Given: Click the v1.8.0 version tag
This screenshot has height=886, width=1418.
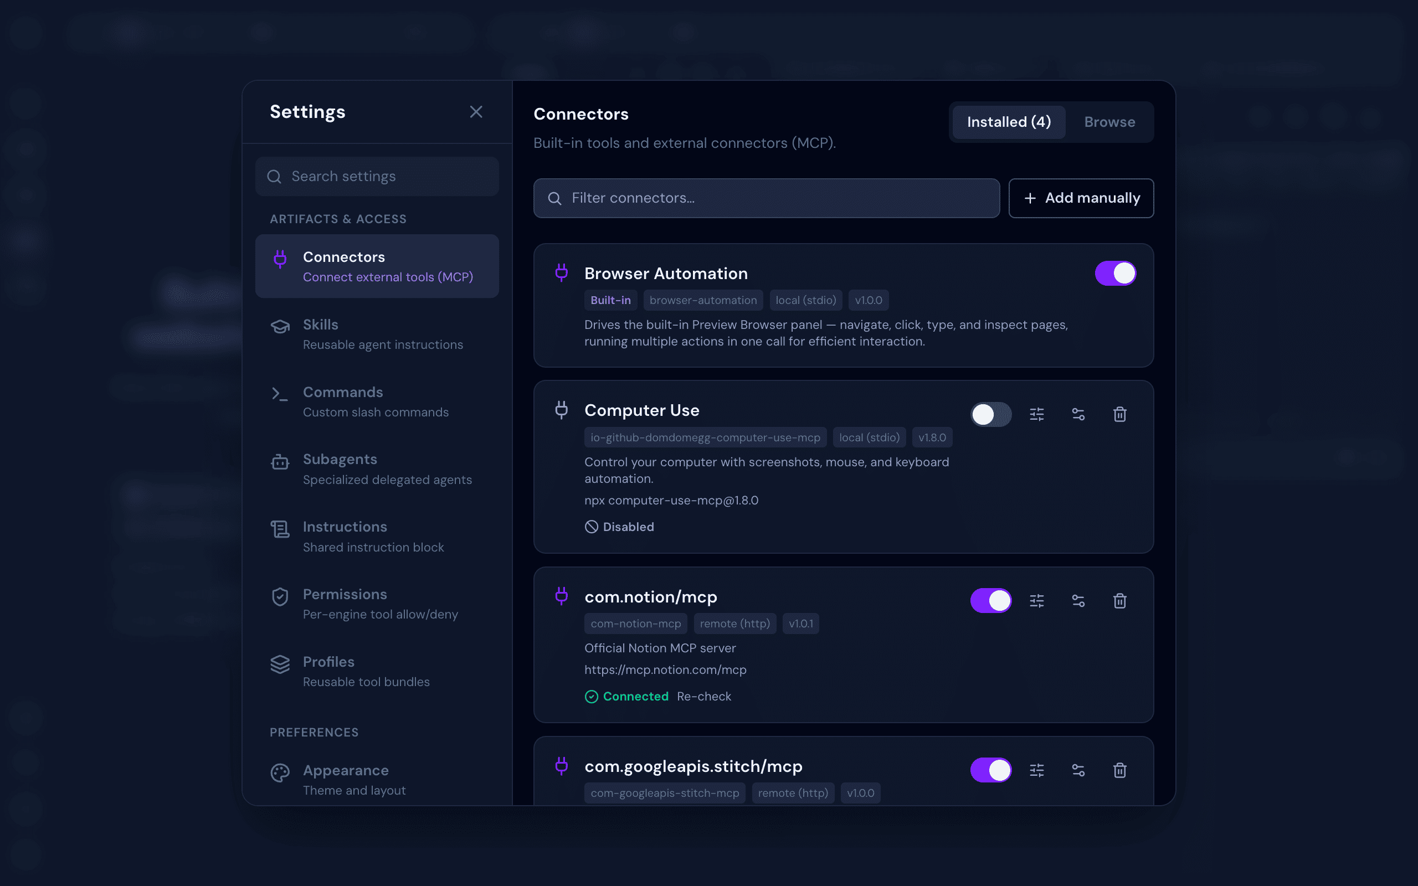Looking at the screenshot, I should pos(932,437).
